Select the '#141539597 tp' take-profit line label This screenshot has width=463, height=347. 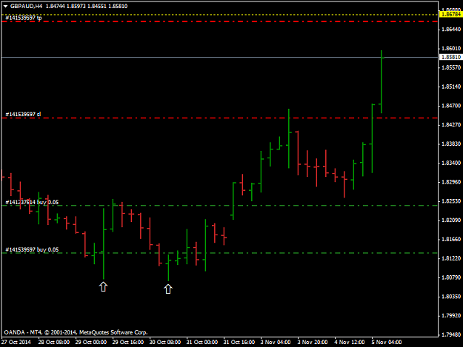click(x=24, y=18)
